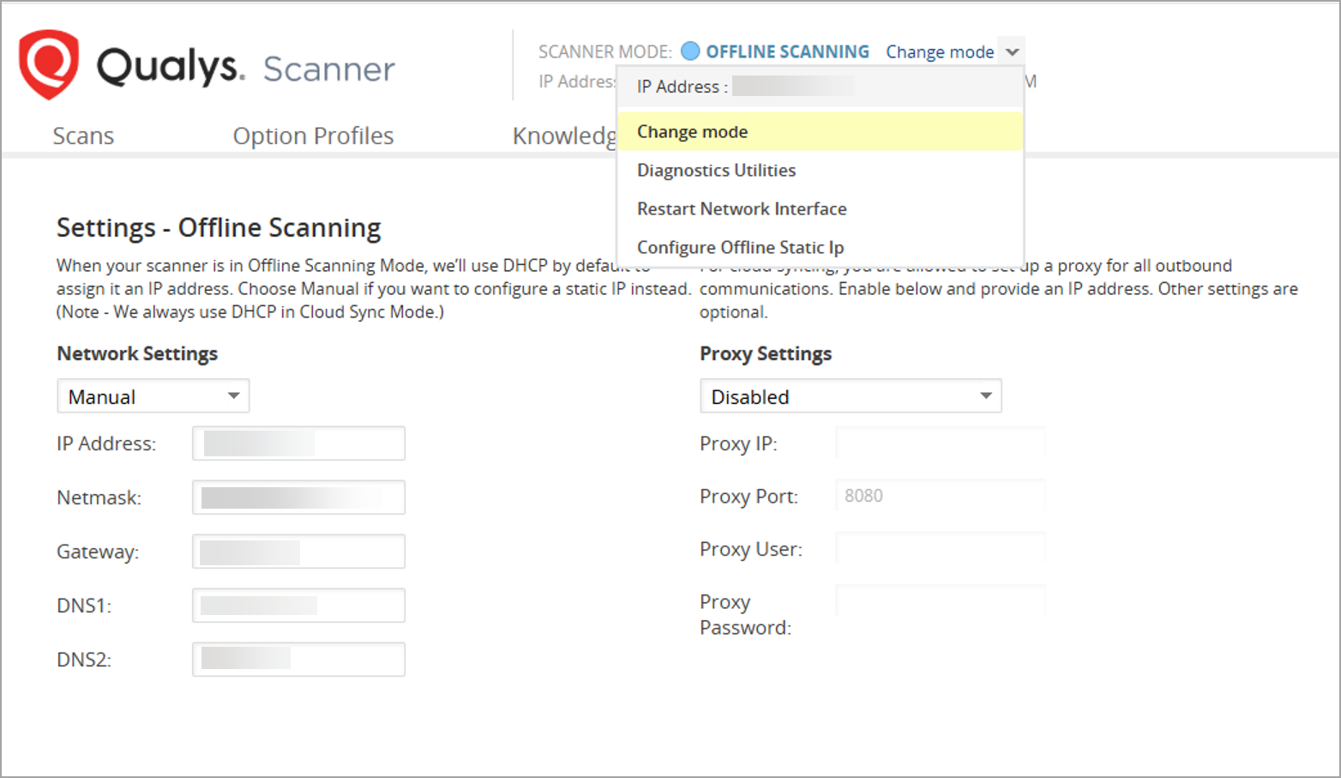This screenshot has width=1341, height=778.
Task: Open the Knowledge tab
Action: (563, 136)
